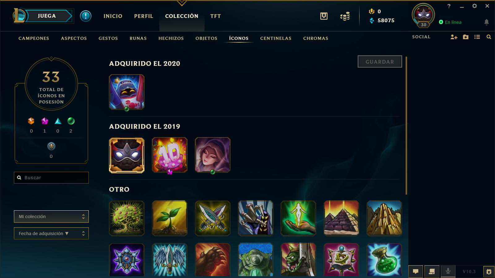
Task: Open the chat bubble icon at bottom
Action: [x=415, y=272]
